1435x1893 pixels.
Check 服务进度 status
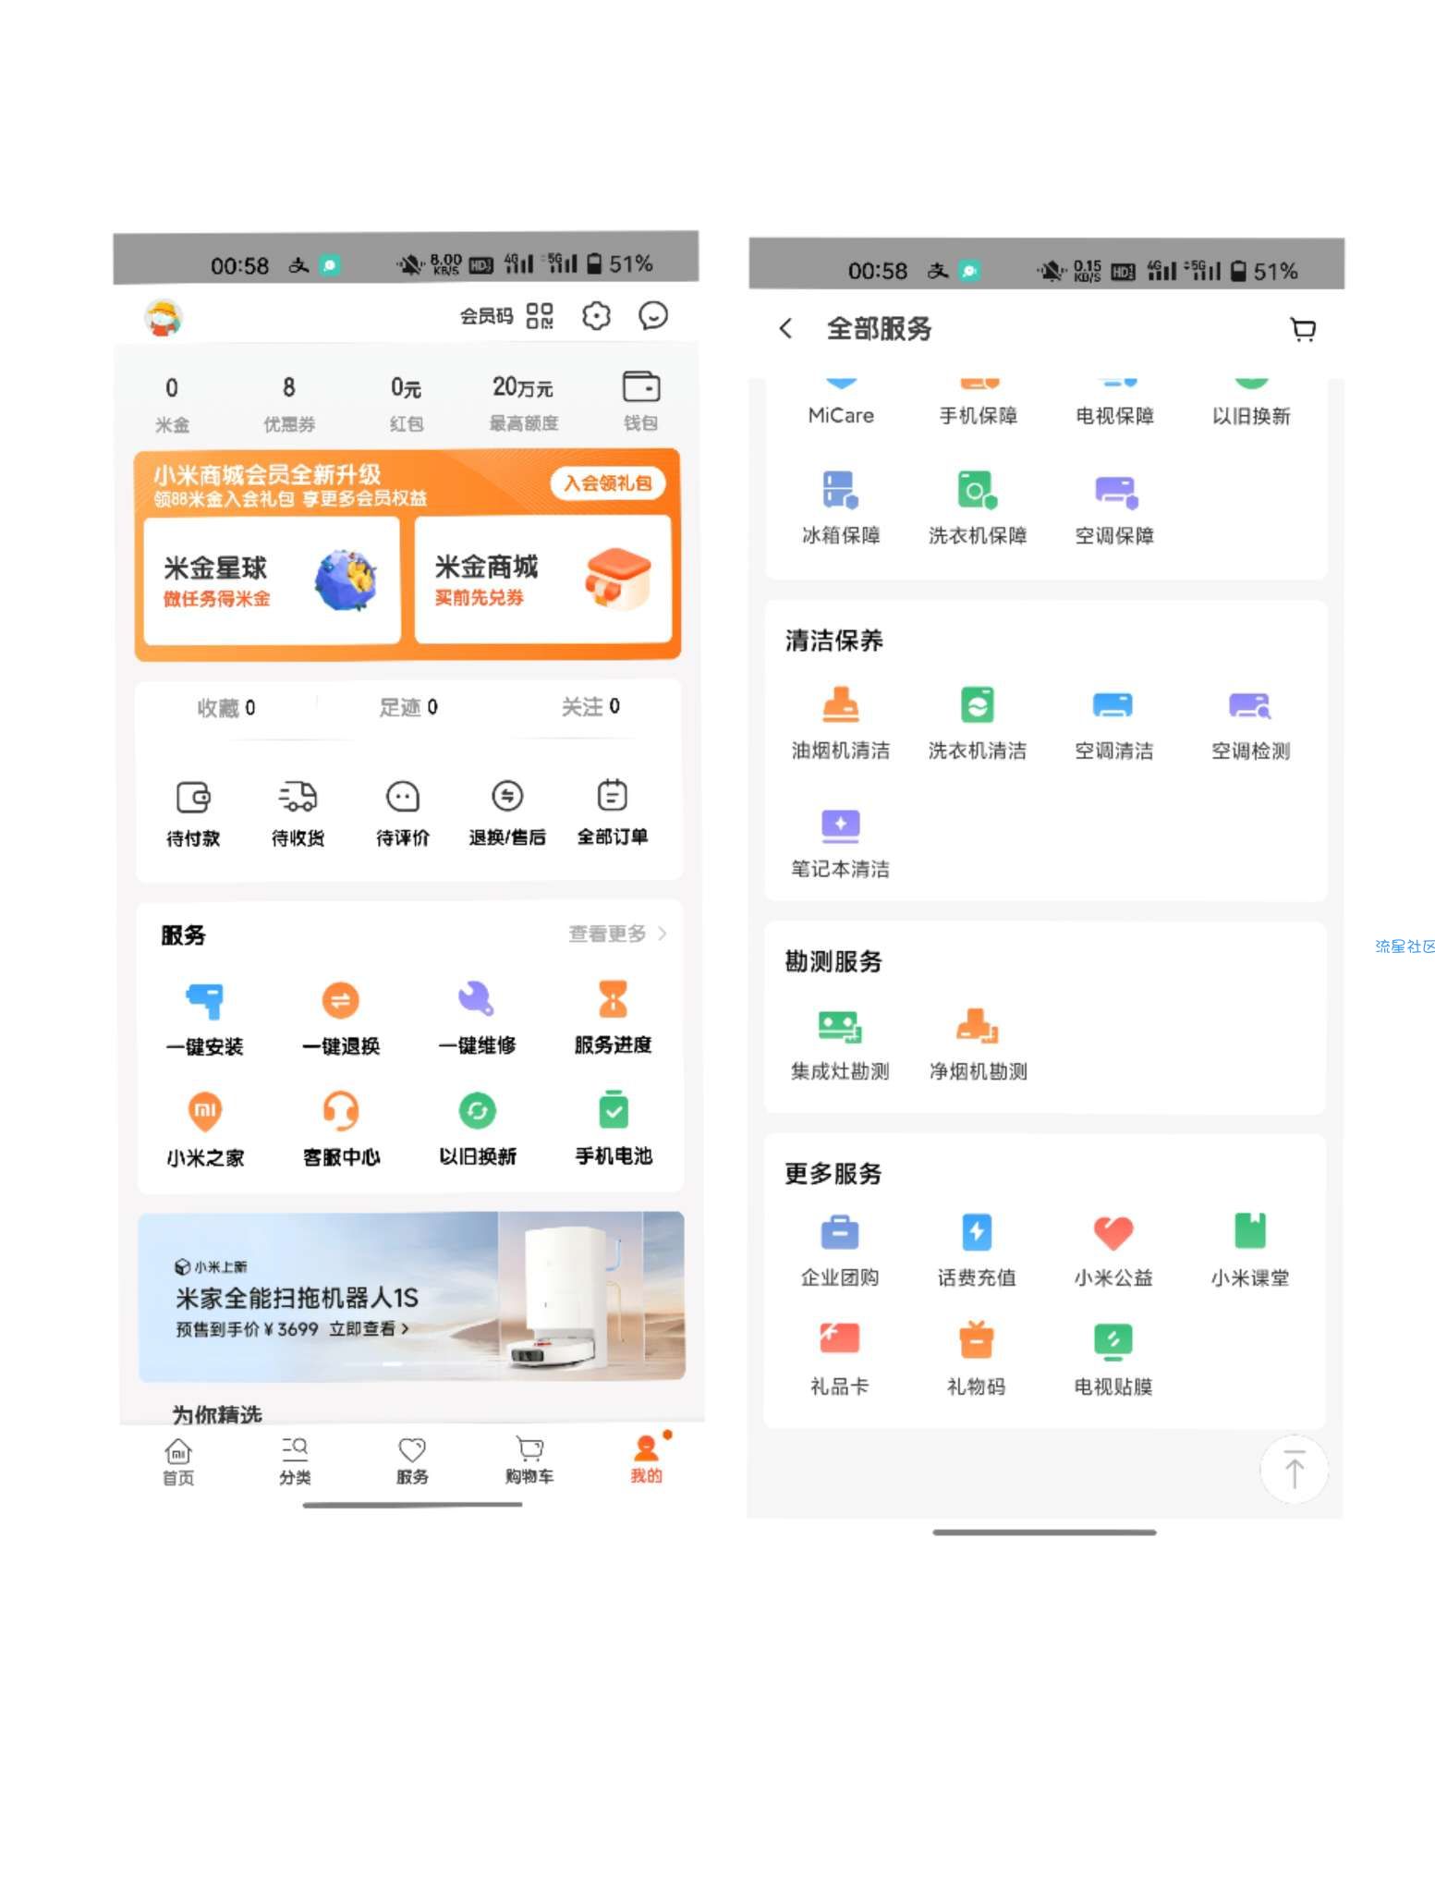(x=613, y=1019)
